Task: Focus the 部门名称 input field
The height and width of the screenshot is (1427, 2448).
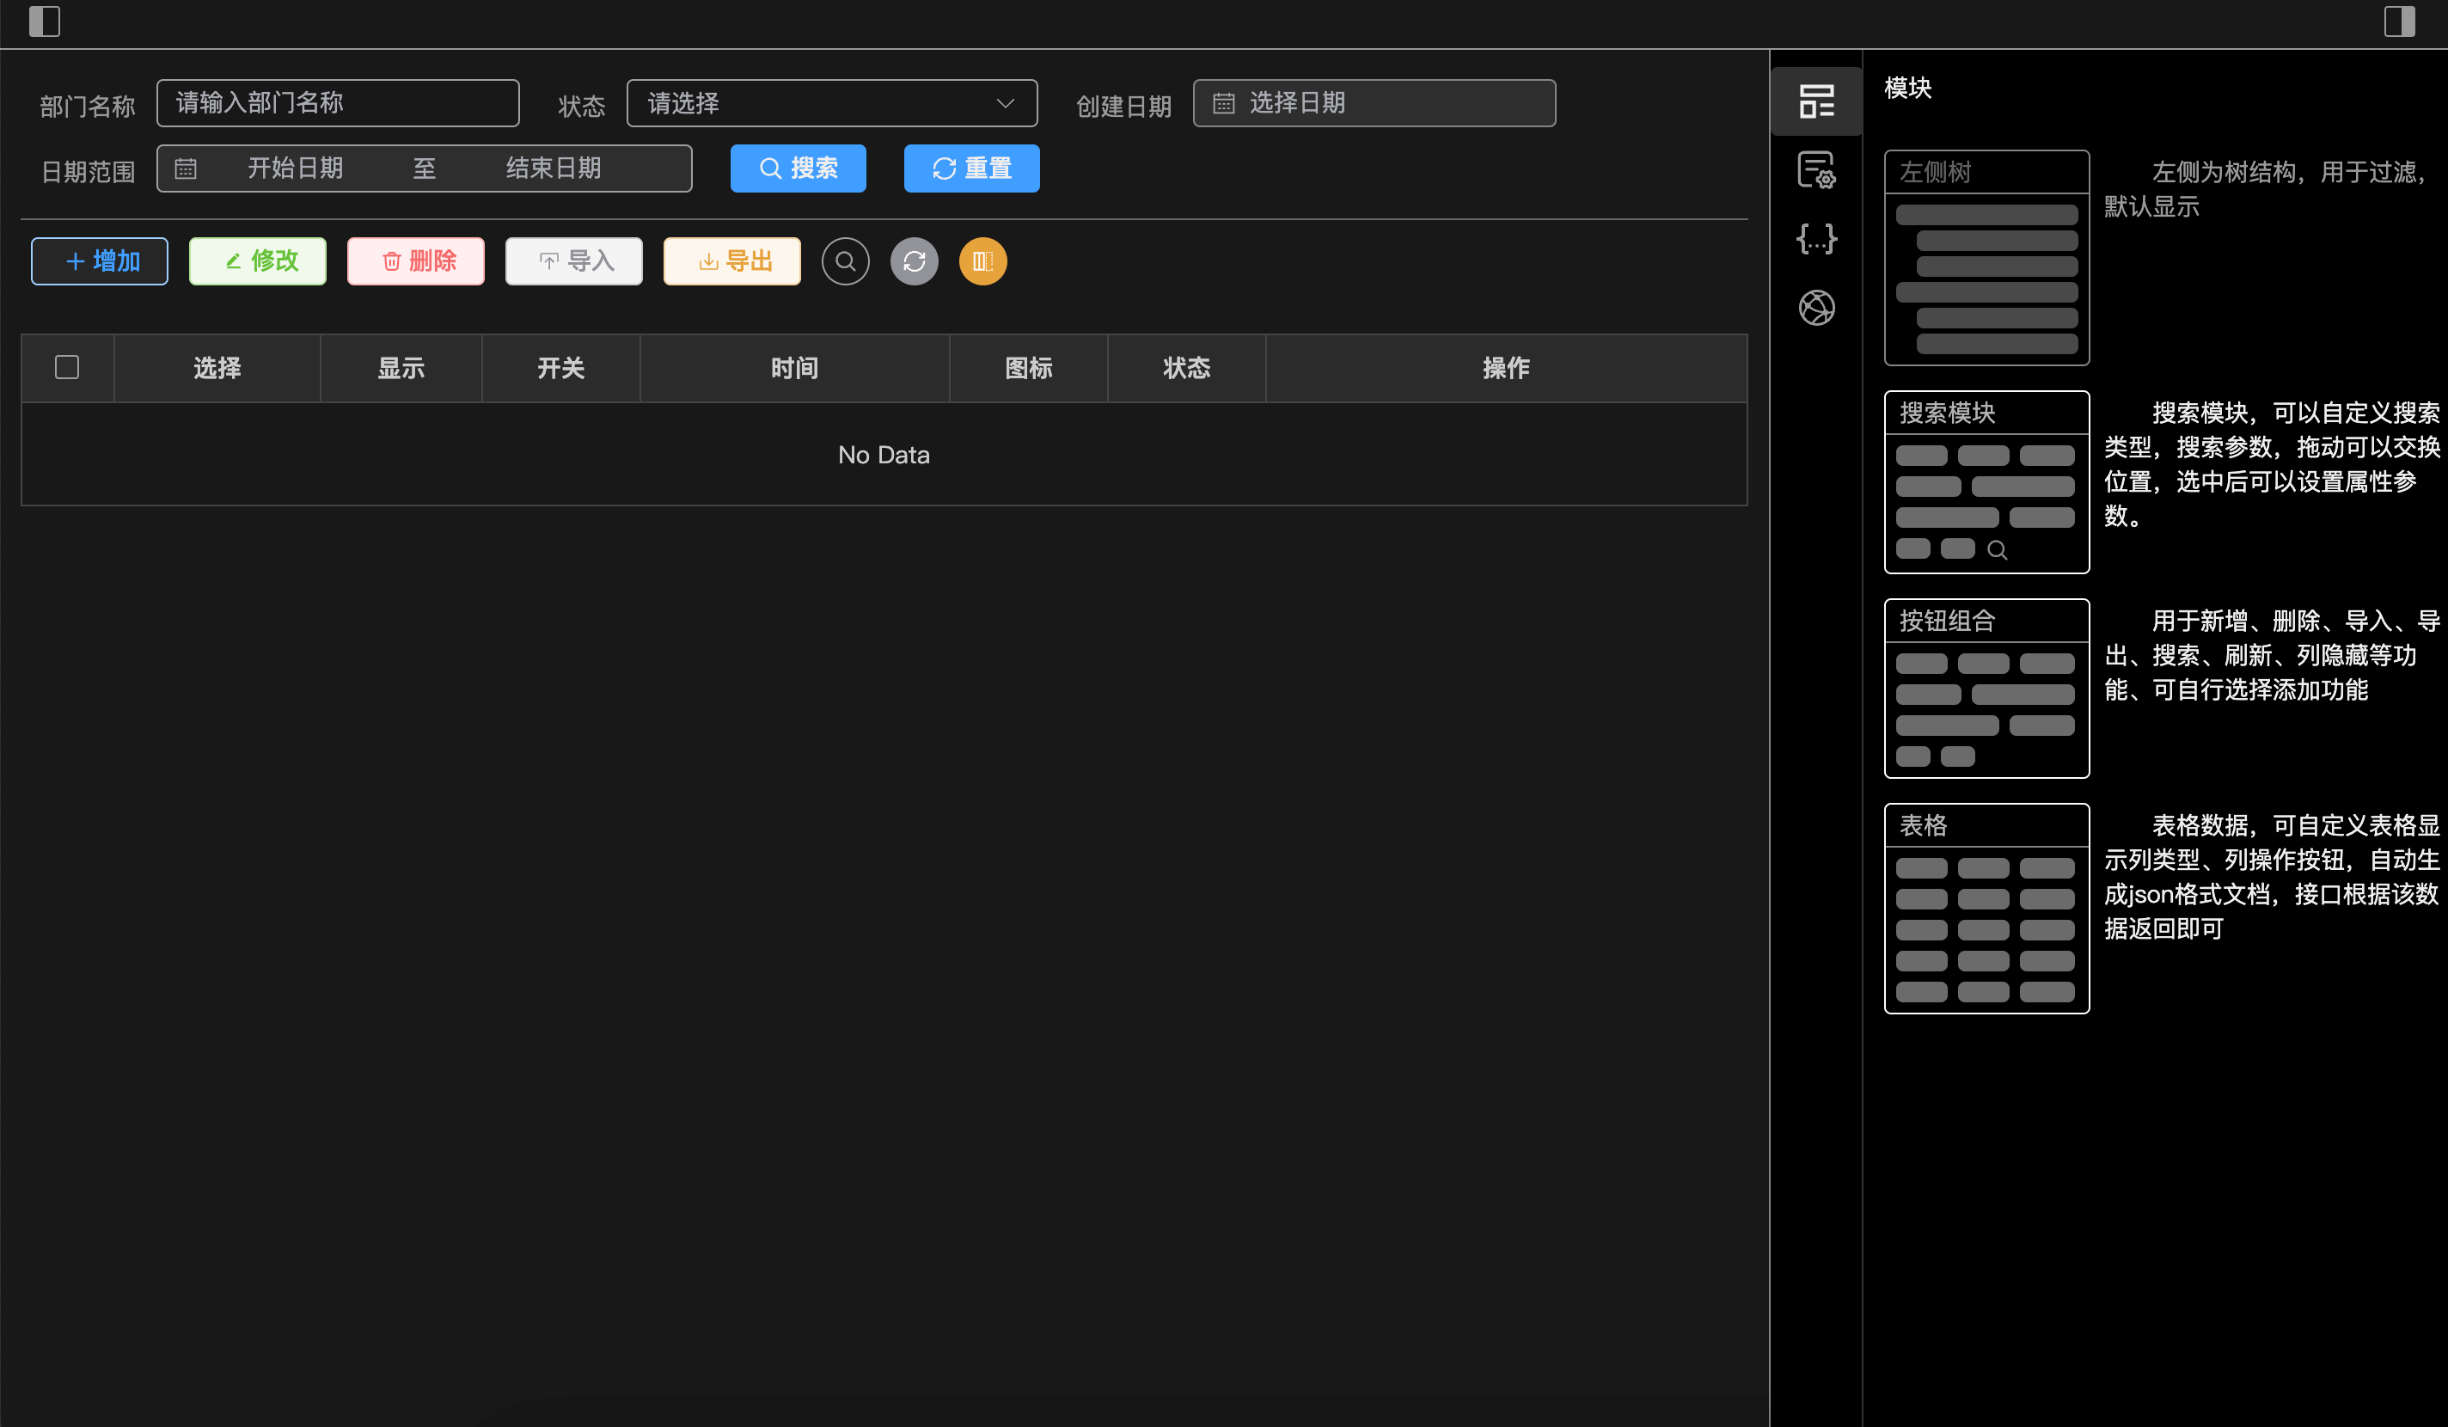Action: [337, 103]
